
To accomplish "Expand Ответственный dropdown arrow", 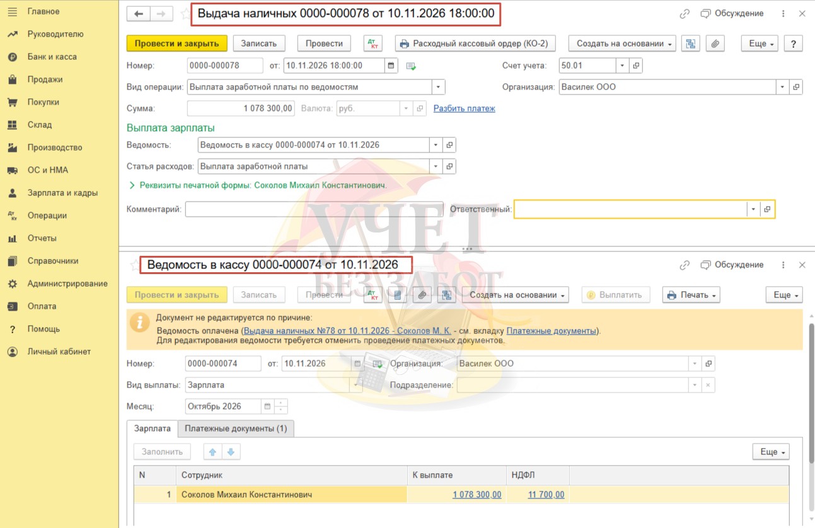I will click(x=753, y=209).
